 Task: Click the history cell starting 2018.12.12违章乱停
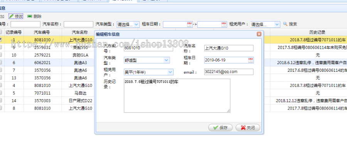308,101
